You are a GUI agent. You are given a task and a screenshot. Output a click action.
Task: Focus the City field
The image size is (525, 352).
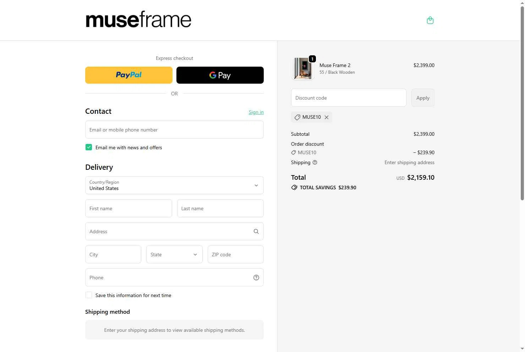[x=113, y=255]
